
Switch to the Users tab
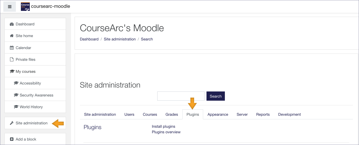129,114
